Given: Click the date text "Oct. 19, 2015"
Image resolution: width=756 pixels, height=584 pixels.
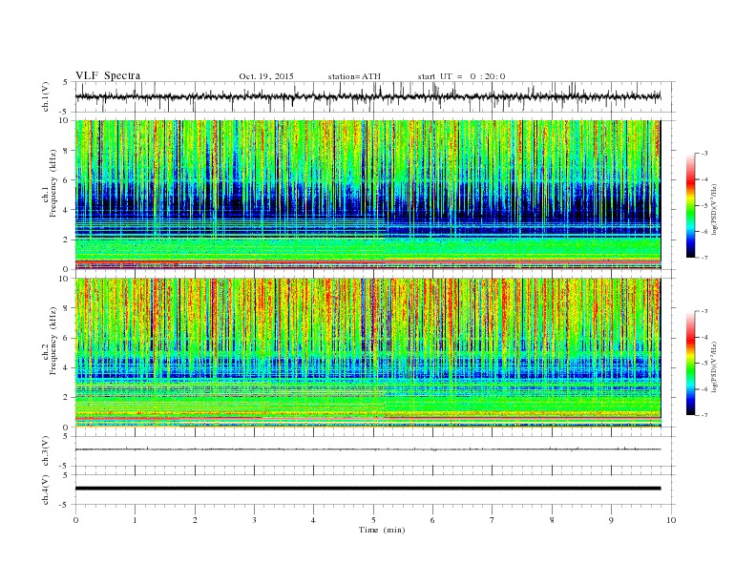Looking at the screenshot, I should 266,76.
